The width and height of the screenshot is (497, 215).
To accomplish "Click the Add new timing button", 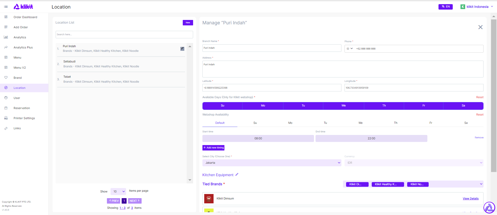I will [x=213, y=148].
